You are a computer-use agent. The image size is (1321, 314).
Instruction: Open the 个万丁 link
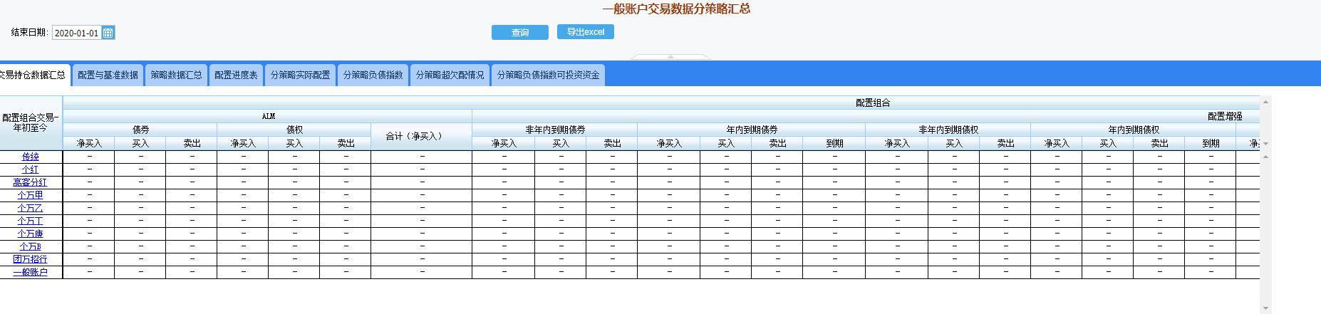(x=31, y=221)
